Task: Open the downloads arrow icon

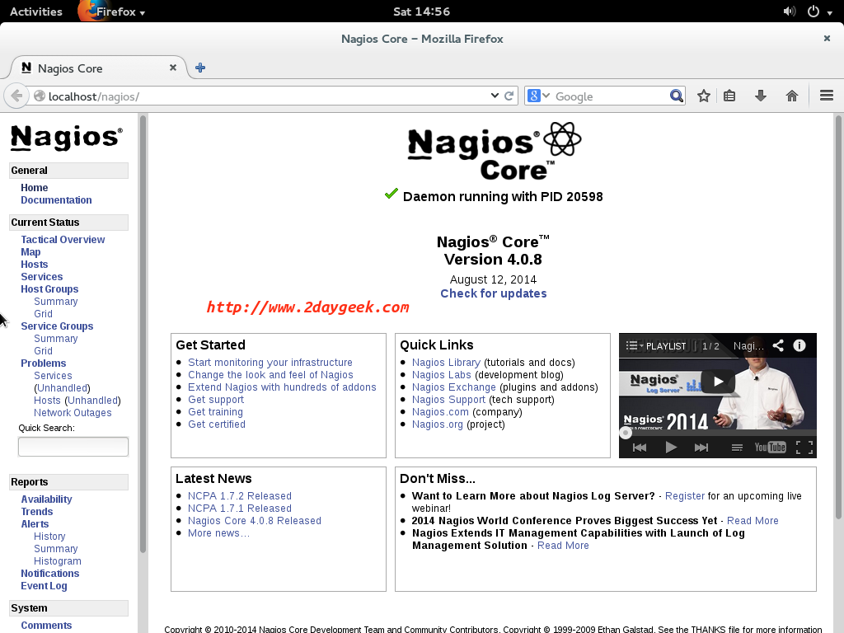Action: tap(761, 96)
